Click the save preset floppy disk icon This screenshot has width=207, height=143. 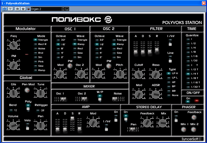coord(67,9)
